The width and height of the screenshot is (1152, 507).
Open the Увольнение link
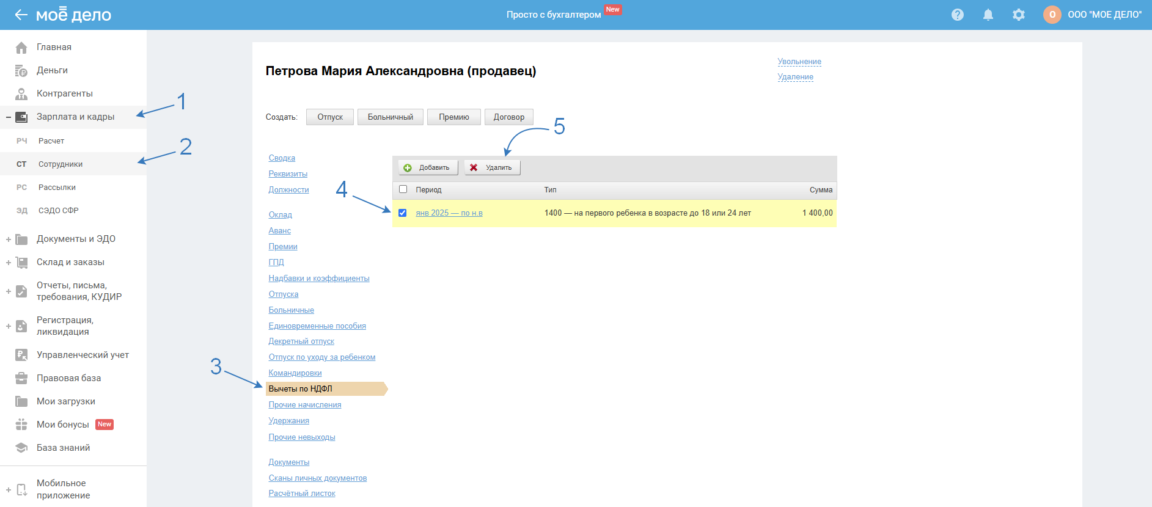pyautogui.click(x=799, y=62)
